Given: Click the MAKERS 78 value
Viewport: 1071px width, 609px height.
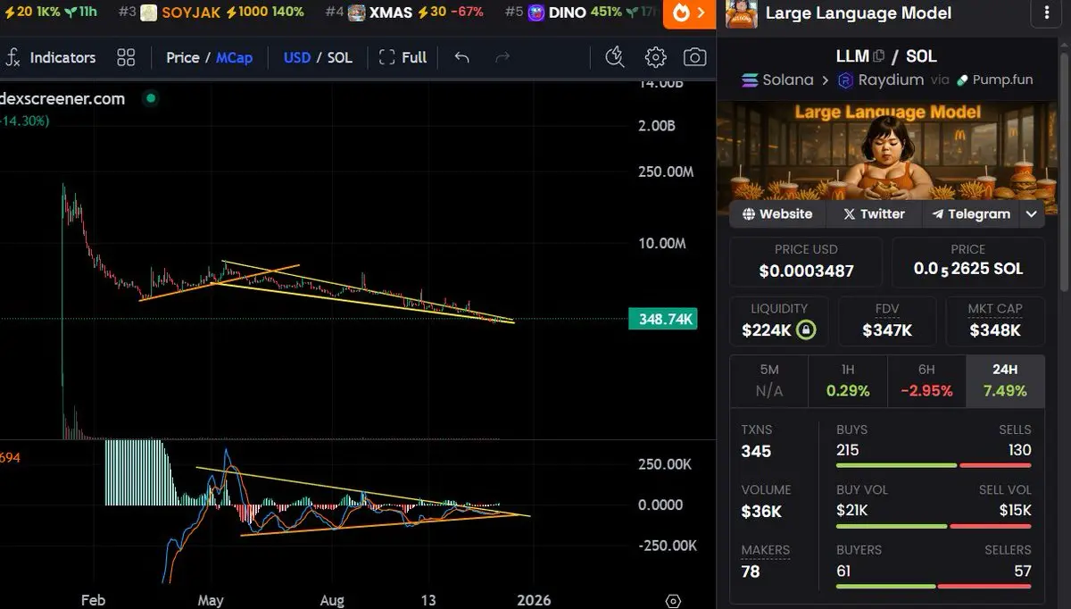Looking at the screenshot, I should tap(751, 571).
